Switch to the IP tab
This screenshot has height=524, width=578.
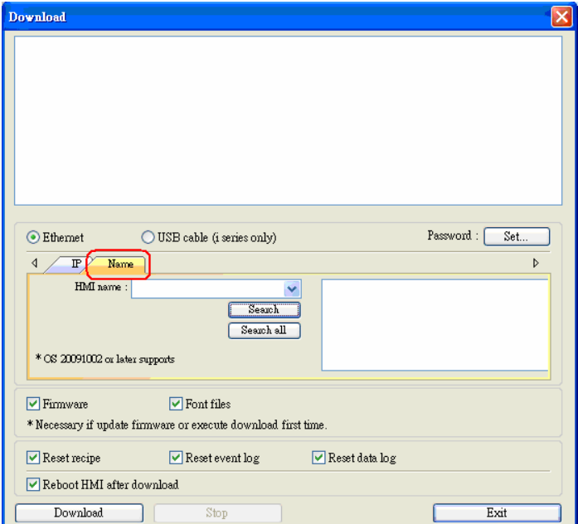(69, 264)
